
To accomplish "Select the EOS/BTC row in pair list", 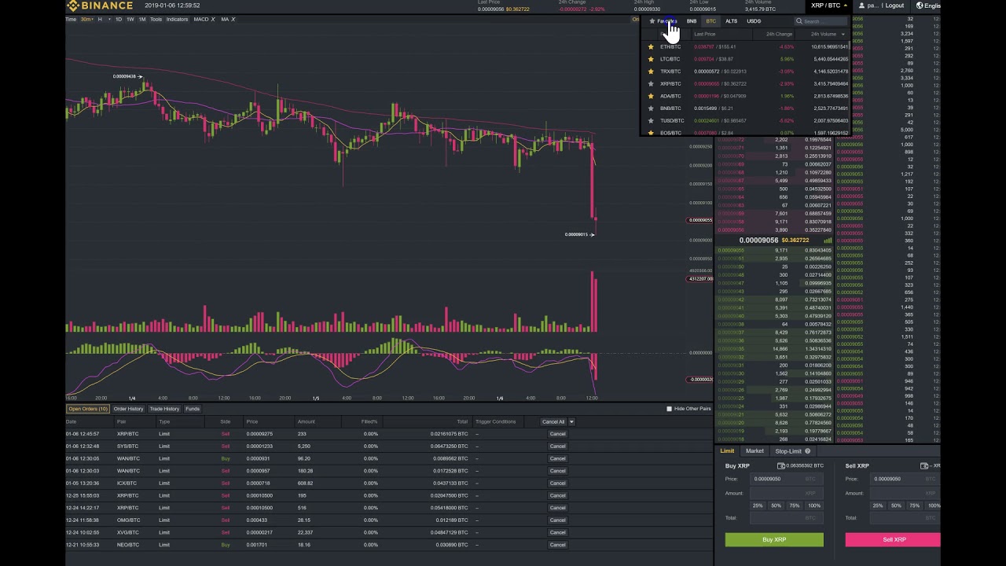I will click(x=747, y=133).
